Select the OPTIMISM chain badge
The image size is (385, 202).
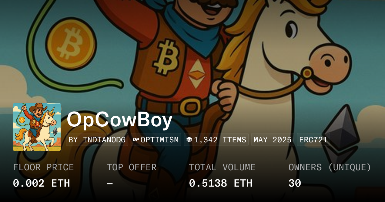(156, 140)
